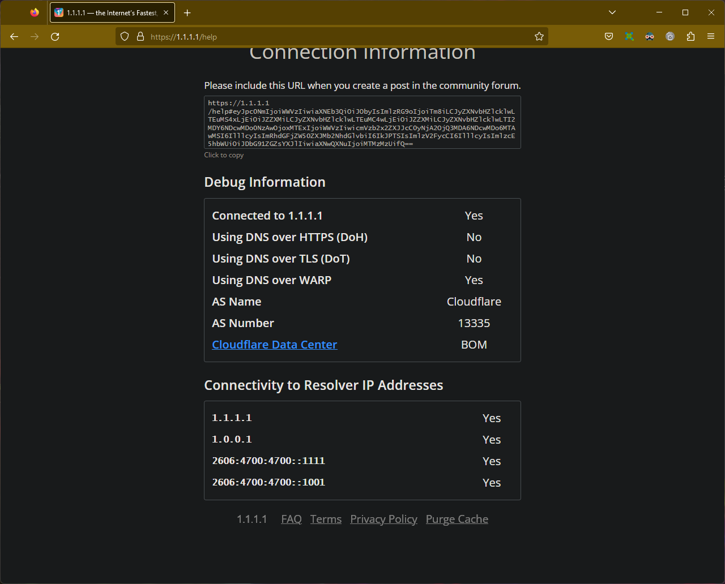This screenshot has width=725, height=584.
Task: Open the Firefox hamburger application menu
Action: point(711,37)
